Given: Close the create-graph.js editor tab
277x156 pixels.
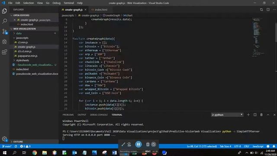Looking at the screenshot, I should [x=86, y=10].
